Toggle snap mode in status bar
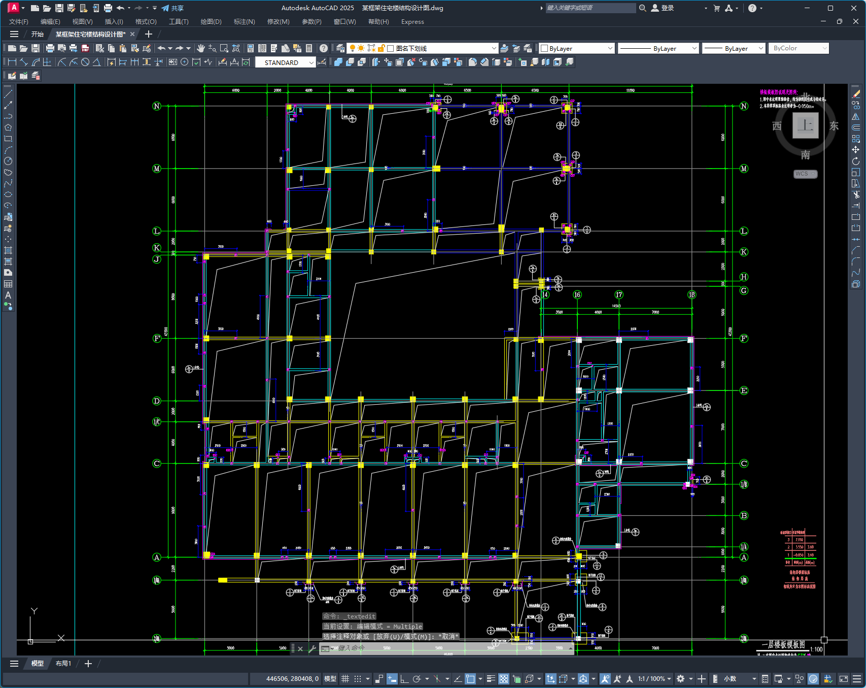 click(x=358, y=679)
